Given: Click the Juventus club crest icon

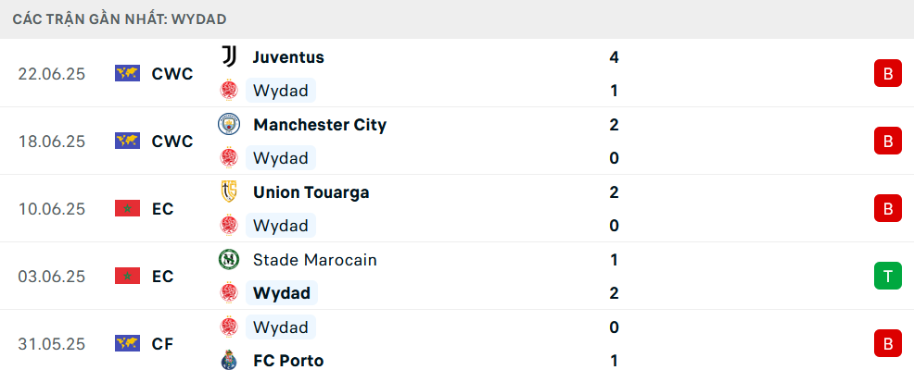Looking at the screenshot, I should pyautogui.click(x=229, y=57).
